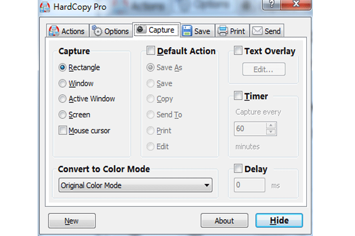The height and width of the screenshot is (236, 355).
Task: Increase the timer minutes with up arrow
Action: tap(271, 125)
